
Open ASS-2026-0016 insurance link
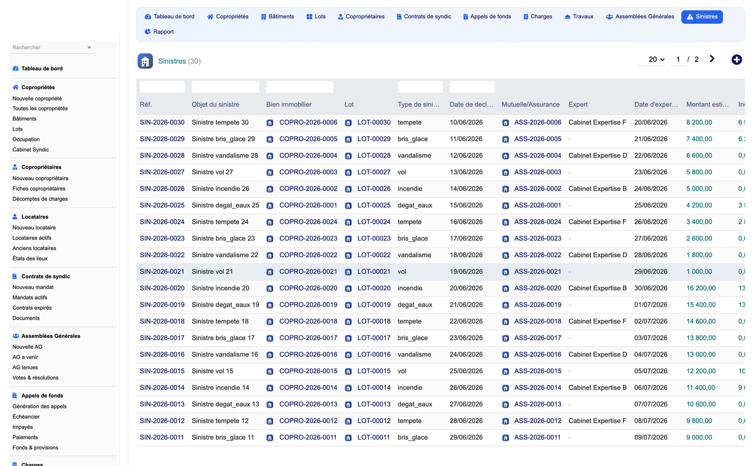click(x=538, y=354)
